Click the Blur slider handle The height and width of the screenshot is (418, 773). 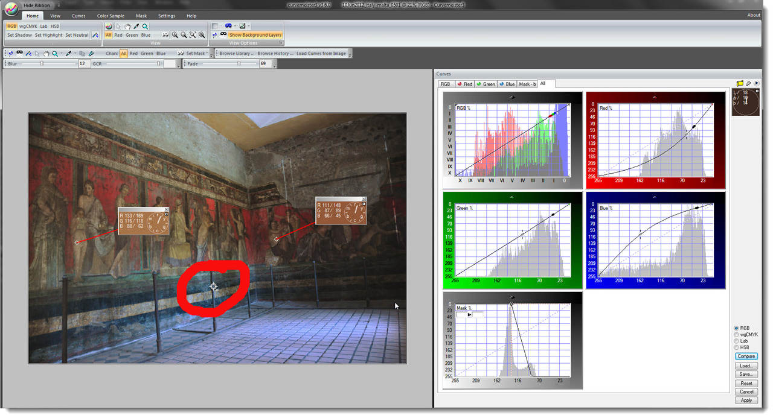click(x=42, y=63)
